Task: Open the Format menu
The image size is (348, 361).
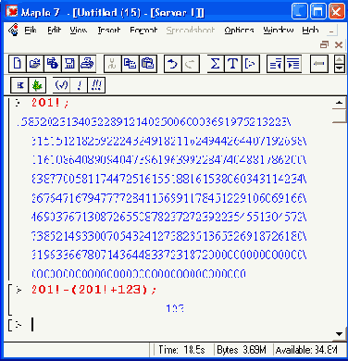Action: click(143, 30)
